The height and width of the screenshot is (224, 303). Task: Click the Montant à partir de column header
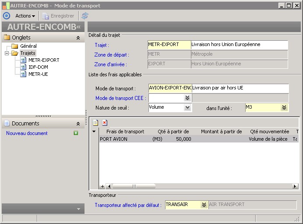(x=222, y=132)
